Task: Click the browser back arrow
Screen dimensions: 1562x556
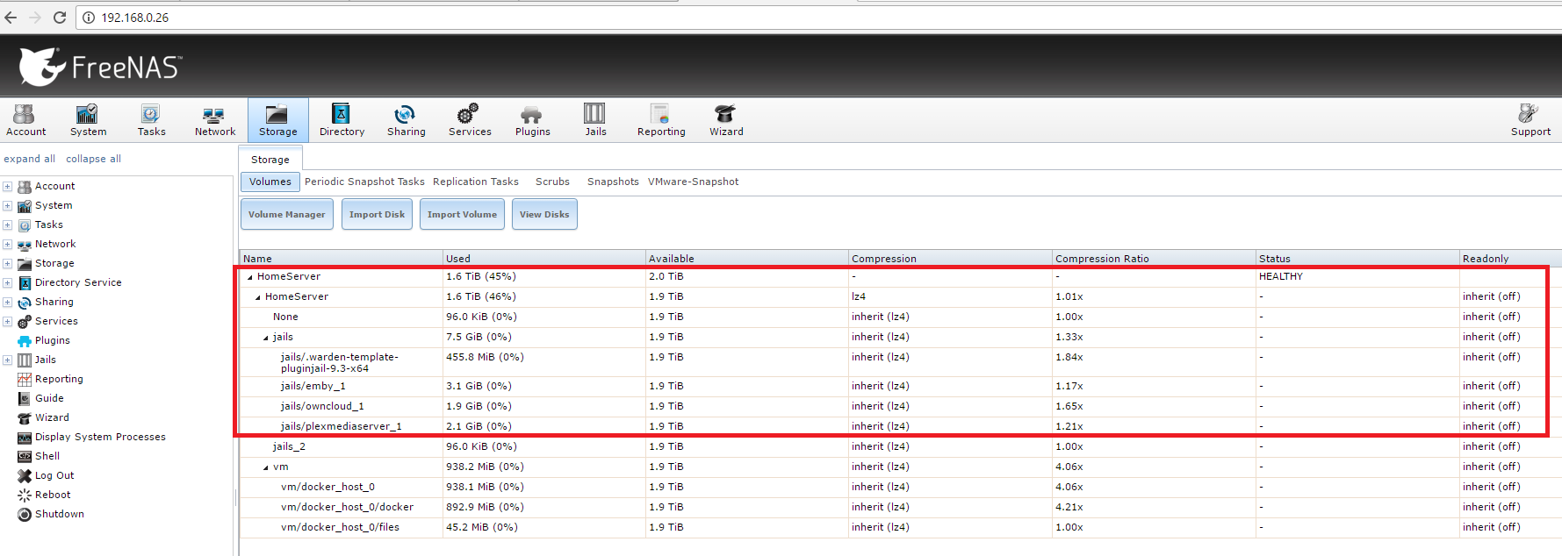Action: point(11,18)
